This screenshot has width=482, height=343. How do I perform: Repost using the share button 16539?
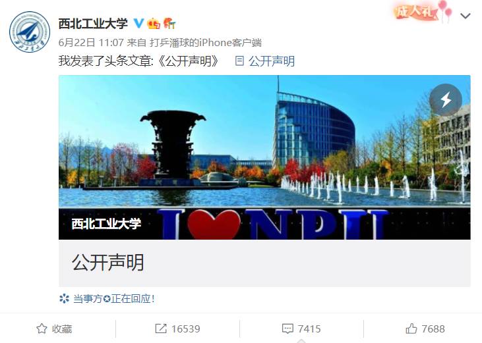click(x=177, y=329)
